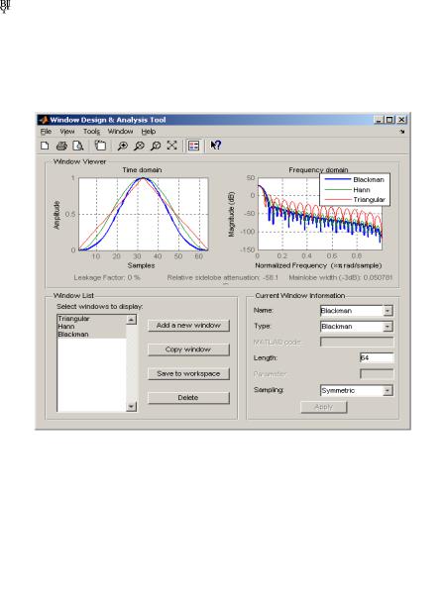Open Print Preview from toolbar

click(78, 146)
